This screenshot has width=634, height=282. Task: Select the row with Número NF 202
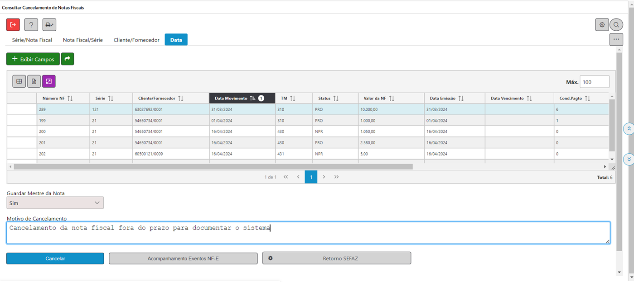[x=308, y=154]
